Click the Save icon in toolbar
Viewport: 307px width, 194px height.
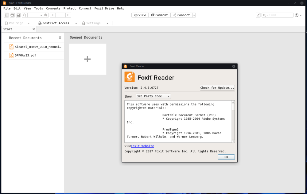click(x=18, y=15)
